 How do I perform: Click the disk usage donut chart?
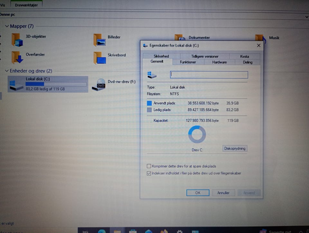coord(197,134)
